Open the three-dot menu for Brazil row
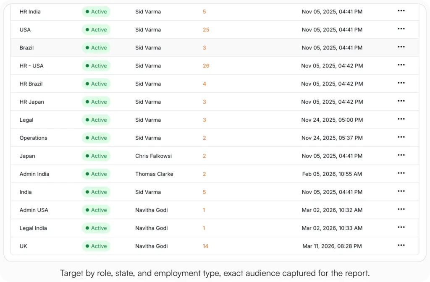 click(x=401, y=47)
